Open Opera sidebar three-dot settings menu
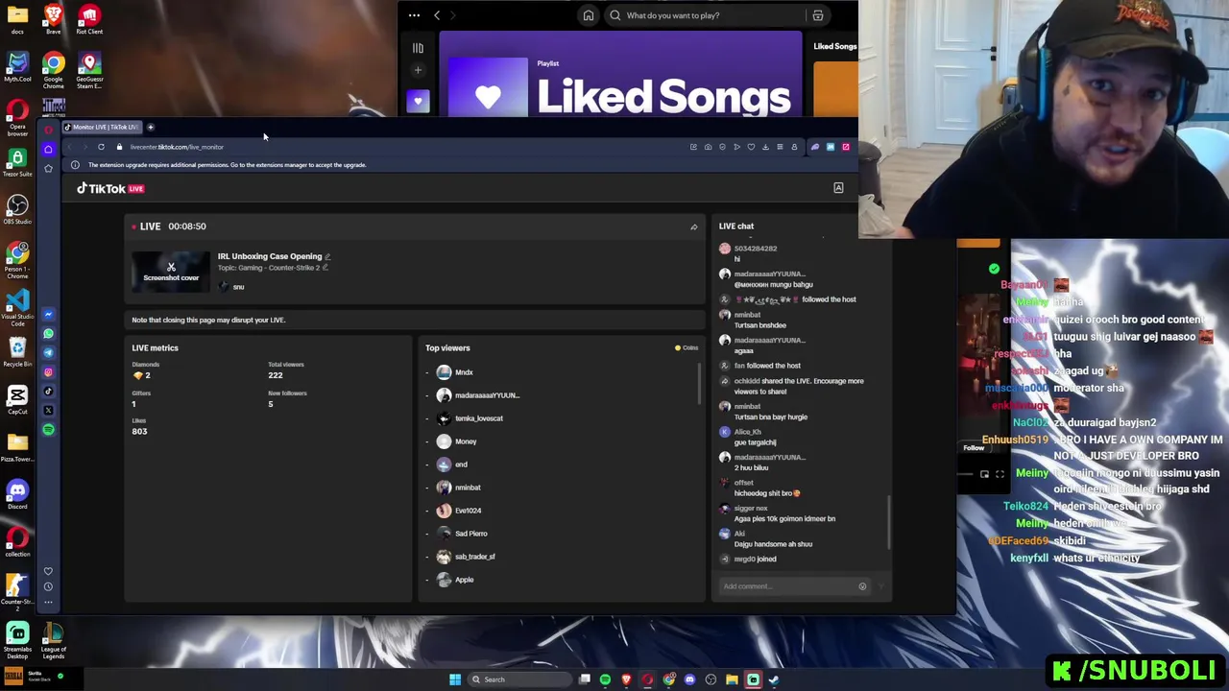Image resolution: width=1229 pixels, height=691 pixels. [x=48, y=602]
